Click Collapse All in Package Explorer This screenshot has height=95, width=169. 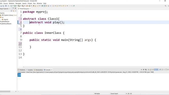pyautogui.click(x=11, y=11)
